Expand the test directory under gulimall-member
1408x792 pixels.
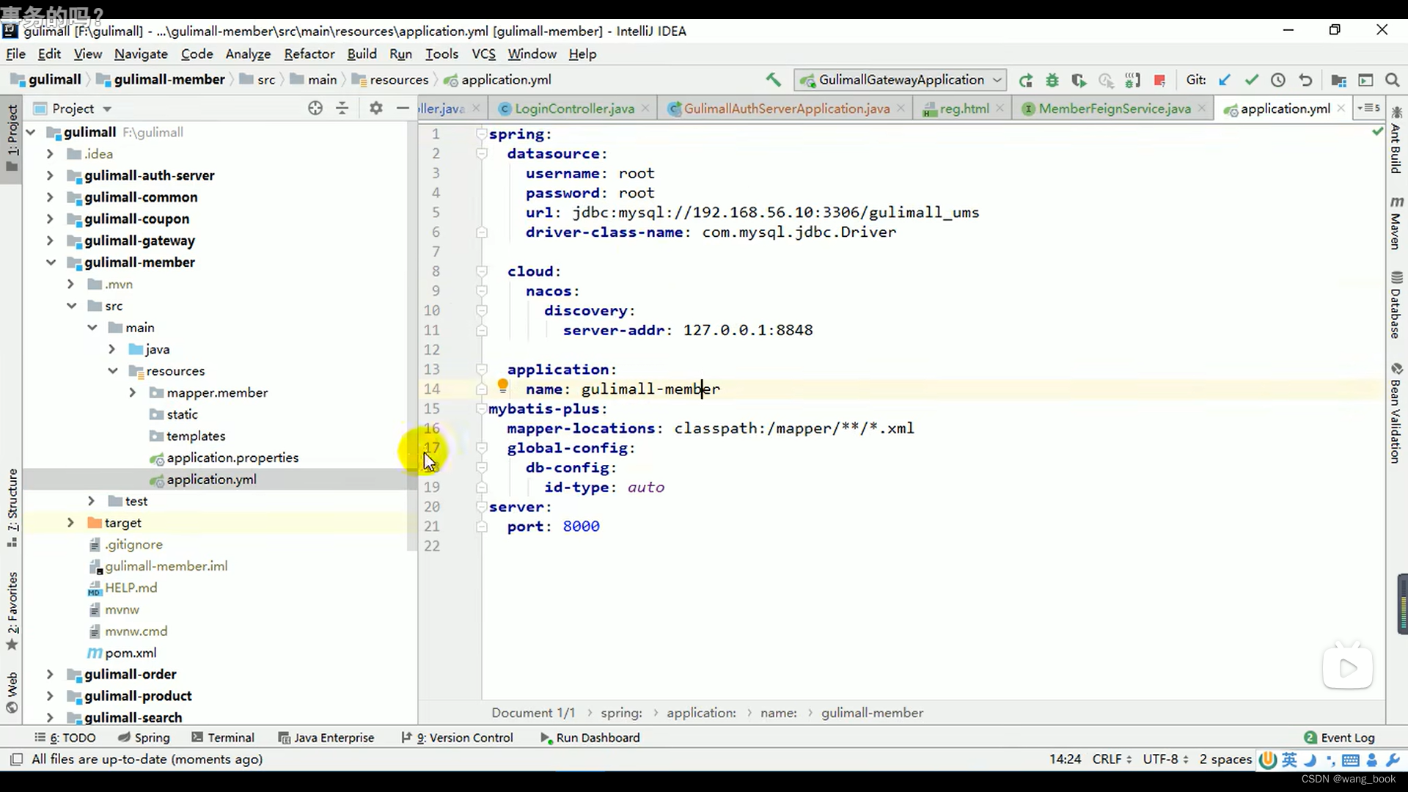[91, 501]
